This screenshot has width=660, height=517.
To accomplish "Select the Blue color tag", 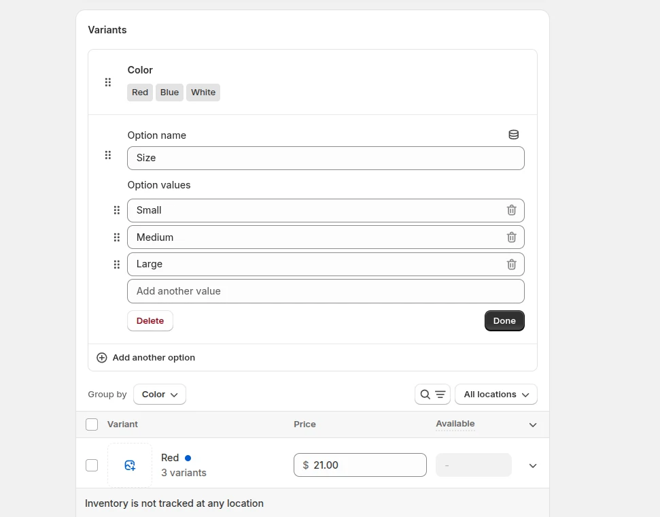I will coord(169,93).
